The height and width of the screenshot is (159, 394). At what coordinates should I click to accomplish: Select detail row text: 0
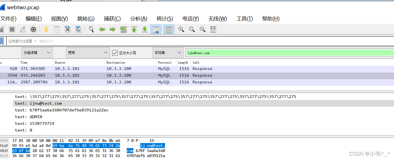pyautogui.click(x=24, y=130)
